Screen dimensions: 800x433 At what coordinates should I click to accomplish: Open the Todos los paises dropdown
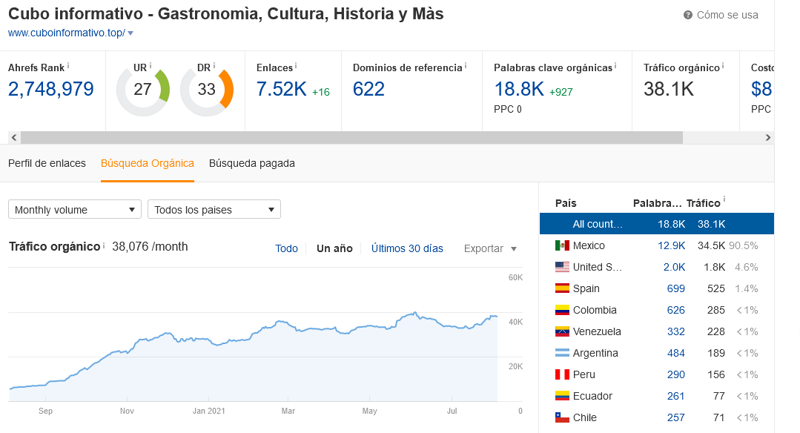pos(214,209)
